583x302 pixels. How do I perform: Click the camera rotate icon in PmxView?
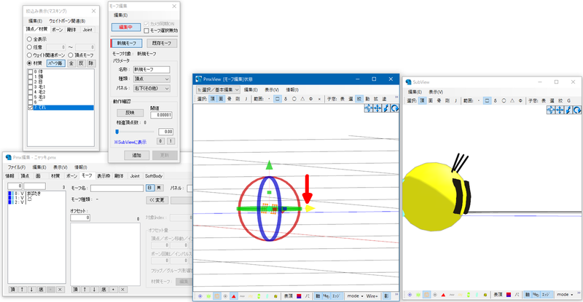coord(394,108)
